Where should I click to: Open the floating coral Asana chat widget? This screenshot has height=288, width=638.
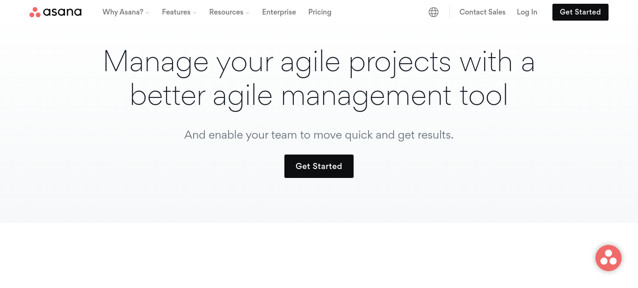[x=608, y=258]
